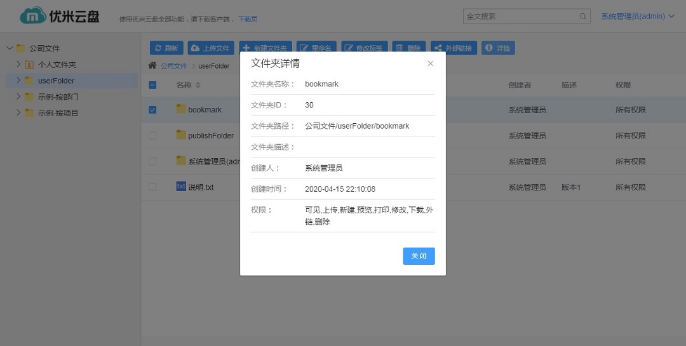Expand the 示例-按项目 tree node
686x346 pixels.
click(x=18, y=113)
